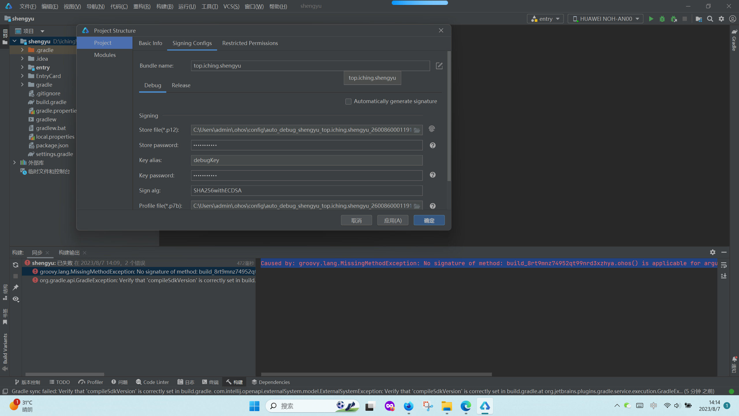Open the Profiler tool window
739x416 pixels.
point(90,382)
